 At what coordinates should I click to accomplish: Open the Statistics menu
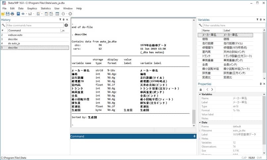click(x=46, y=8)
